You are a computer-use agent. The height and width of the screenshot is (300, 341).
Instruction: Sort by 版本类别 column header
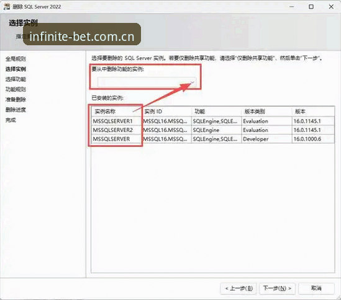(x=266, y=112)
